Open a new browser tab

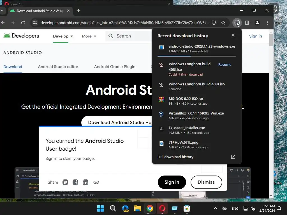(x=78, y=11)
